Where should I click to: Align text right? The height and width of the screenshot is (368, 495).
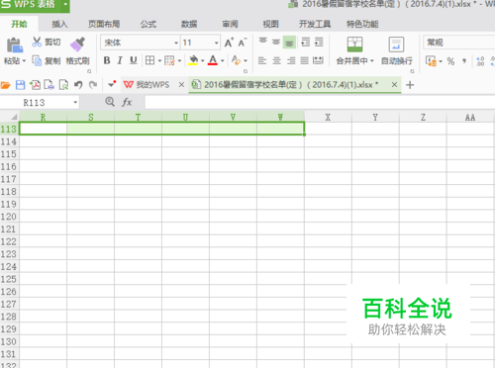[291, 60]
